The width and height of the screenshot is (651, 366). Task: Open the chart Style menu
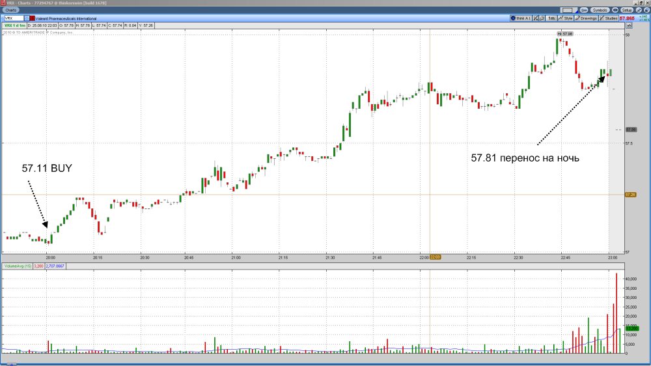pyautogui.click(x=566, y=18)
